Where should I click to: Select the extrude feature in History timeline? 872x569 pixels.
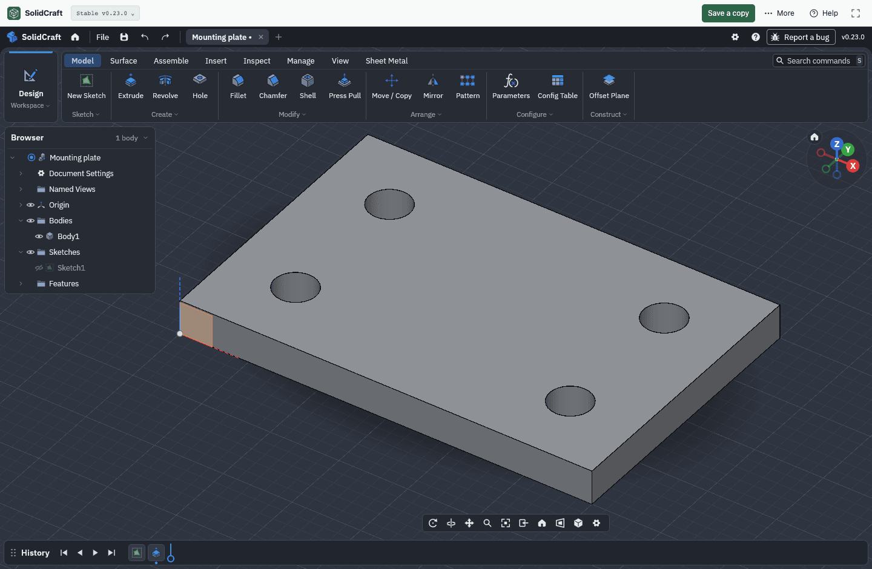(156, 553)
